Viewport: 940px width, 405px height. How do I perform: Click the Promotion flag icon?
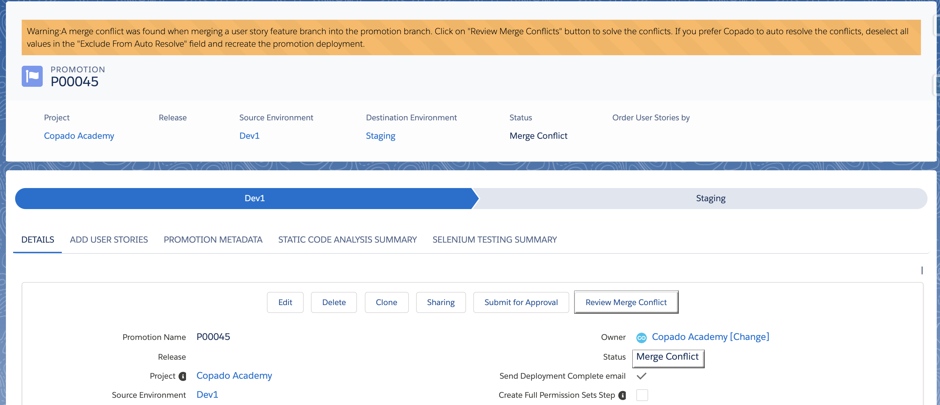32,76
